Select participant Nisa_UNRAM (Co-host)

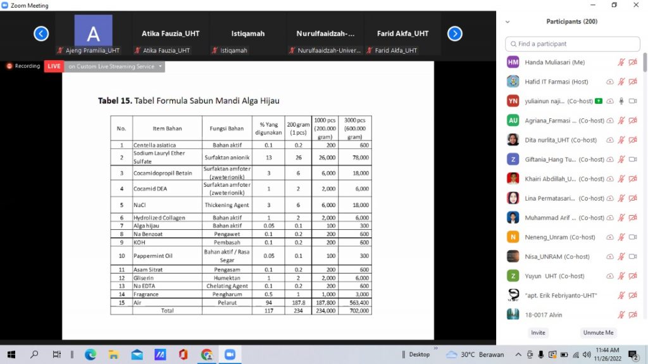pos(572,256)
